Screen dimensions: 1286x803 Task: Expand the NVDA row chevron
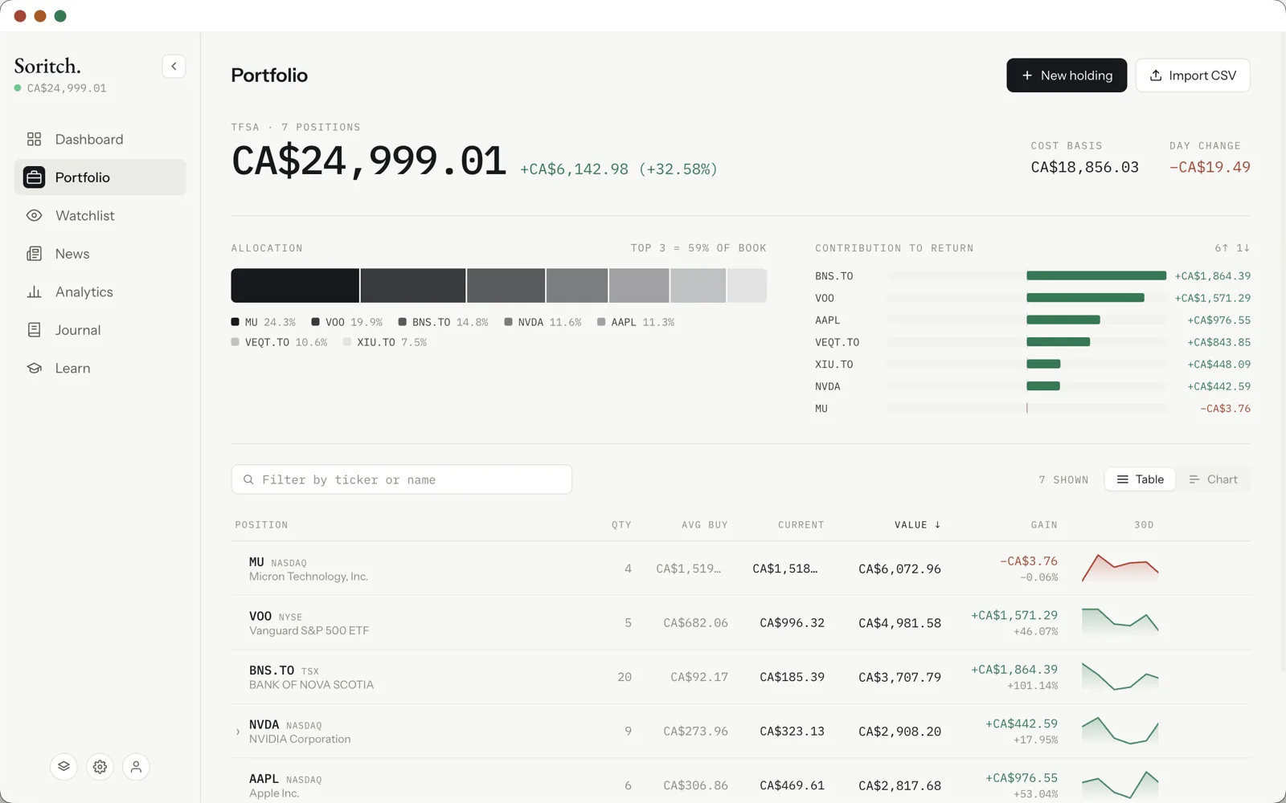tap(238, 732)
